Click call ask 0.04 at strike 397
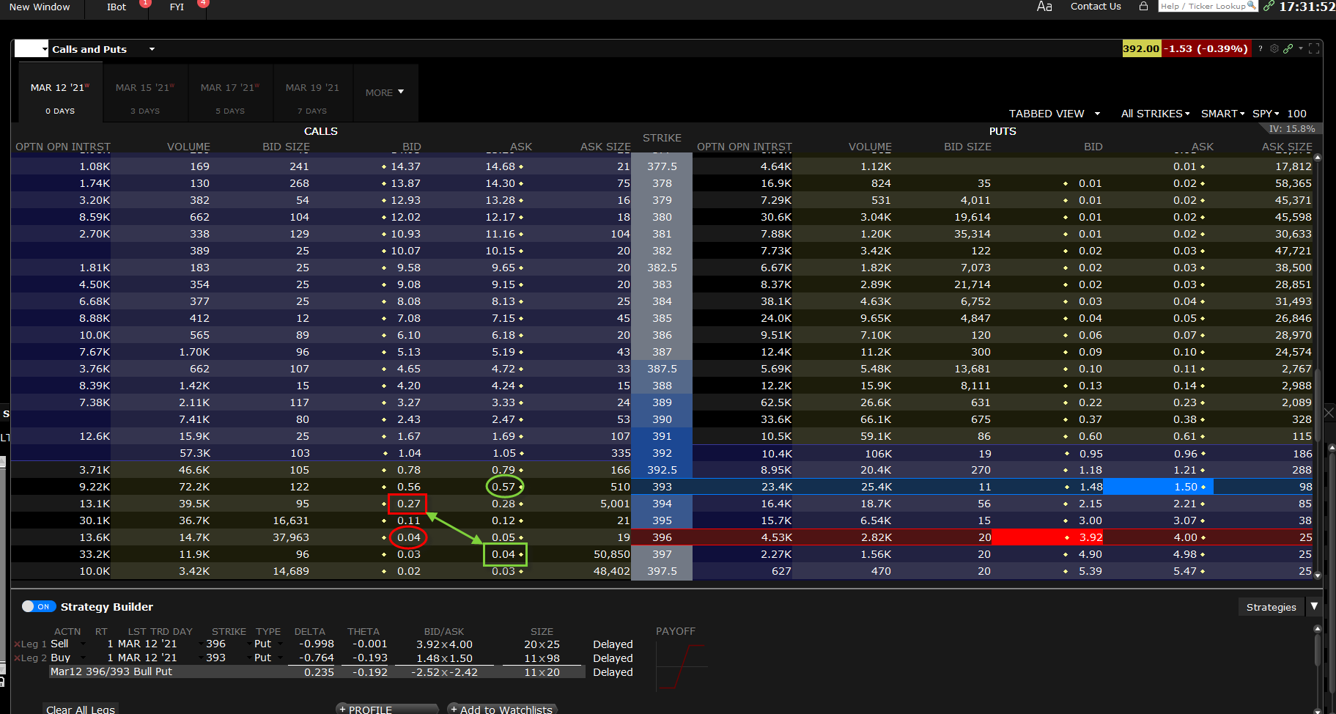 (504, 554)
